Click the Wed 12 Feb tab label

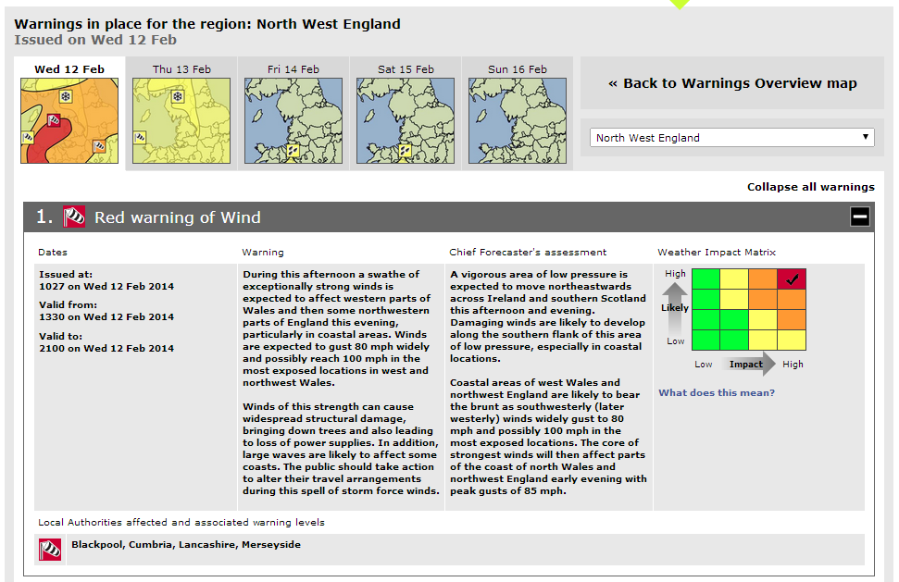69,69
